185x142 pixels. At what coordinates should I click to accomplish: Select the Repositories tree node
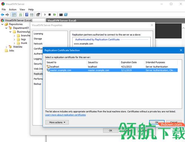(16, 24)
